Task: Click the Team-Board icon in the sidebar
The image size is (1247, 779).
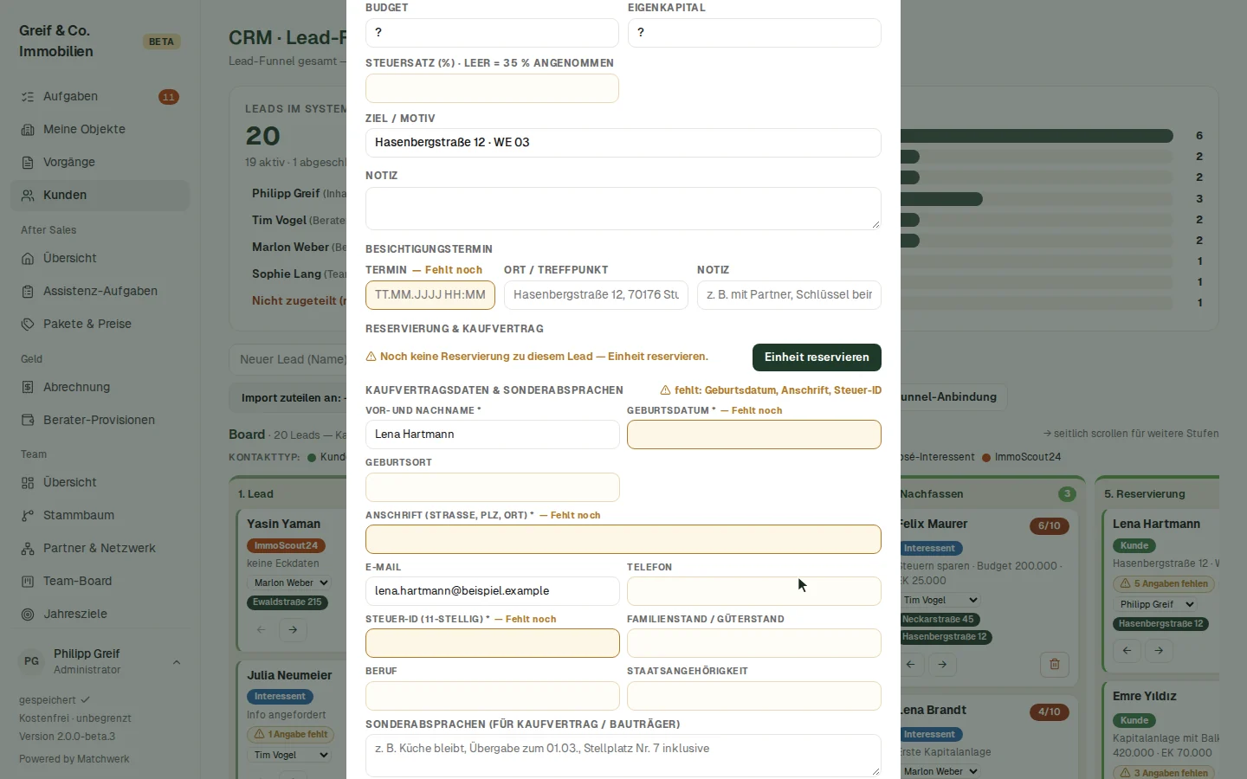Action: point(28,582)
